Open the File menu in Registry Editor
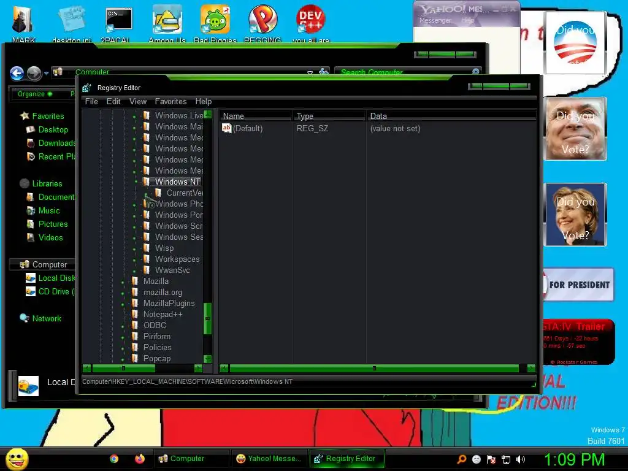This screenshot has width=628, height=471. click(91, 101)
